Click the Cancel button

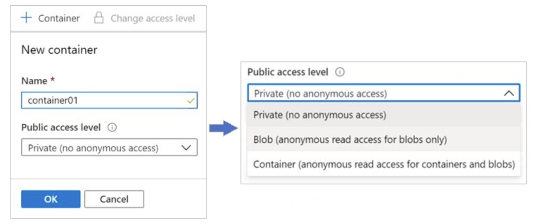[x=114, y=199]
